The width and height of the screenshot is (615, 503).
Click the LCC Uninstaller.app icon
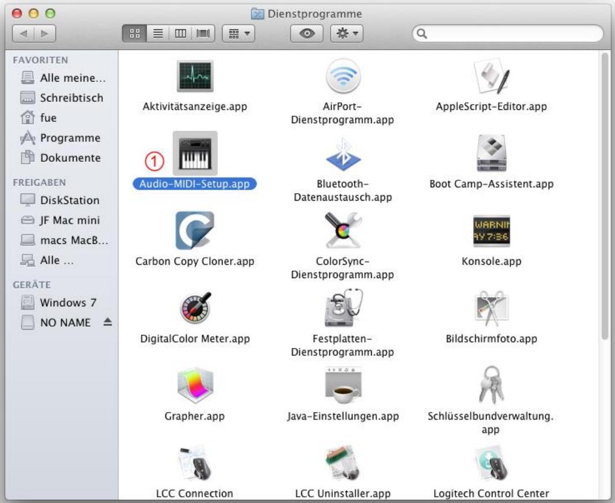tap(343, 463)
